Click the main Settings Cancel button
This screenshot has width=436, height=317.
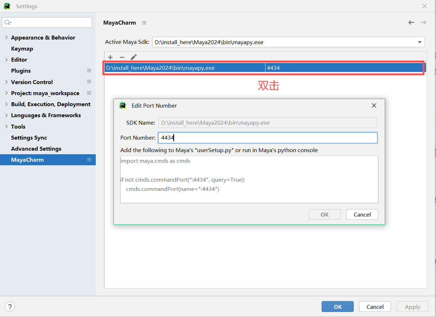[x=375, y=307]
